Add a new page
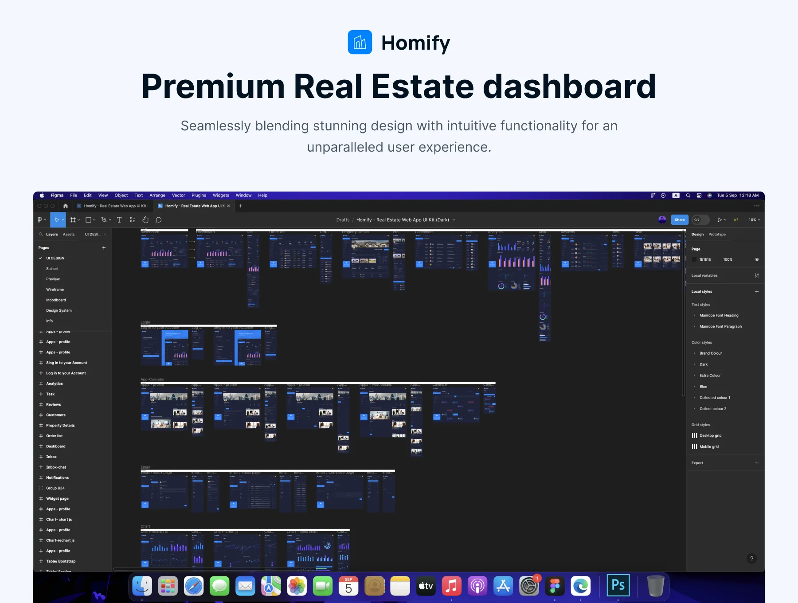 click(x=104, y=247)
